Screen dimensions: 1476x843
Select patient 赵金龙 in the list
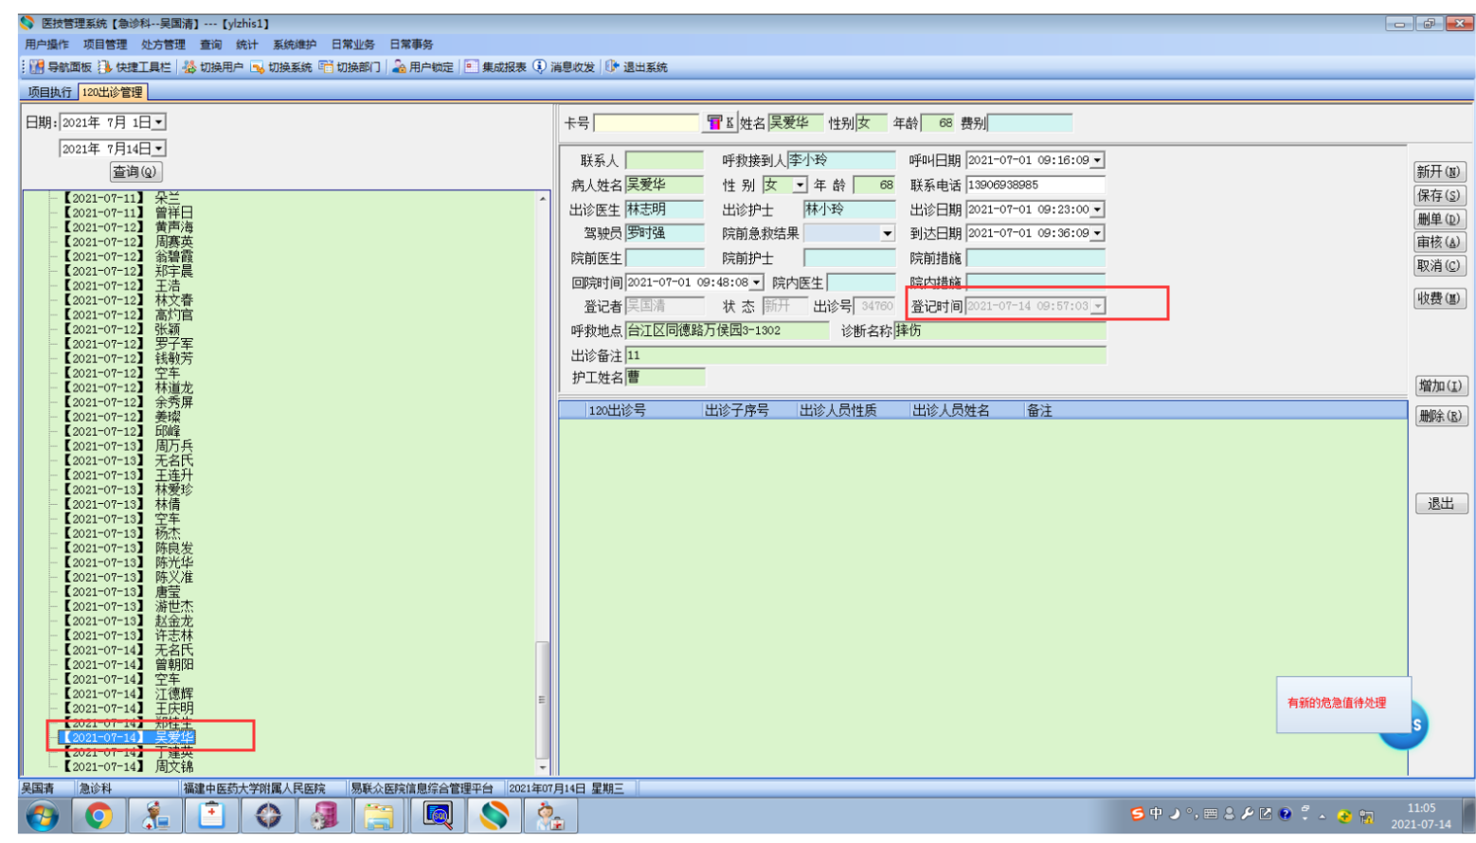click(x=128, y=620)
